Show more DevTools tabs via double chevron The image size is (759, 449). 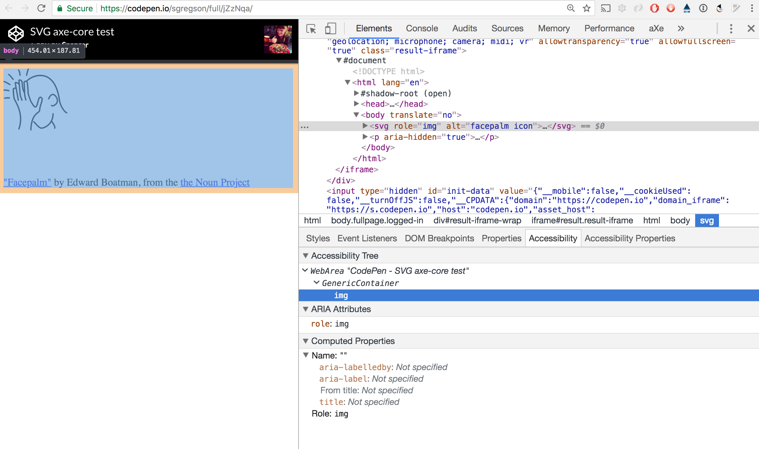pos(681,28)
